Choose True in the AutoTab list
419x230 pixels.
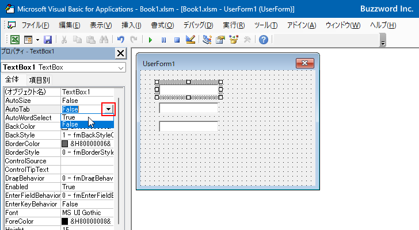[x=87, y=117]
